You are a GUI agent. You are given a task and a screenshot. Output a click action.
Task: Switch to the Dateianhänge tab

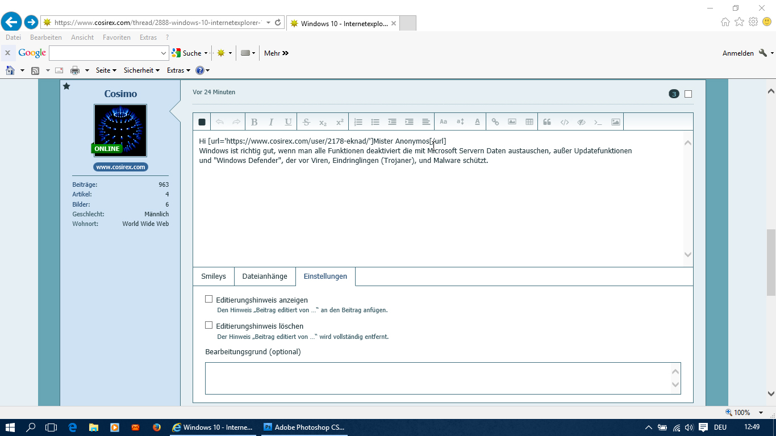click(x=265, y=276)
